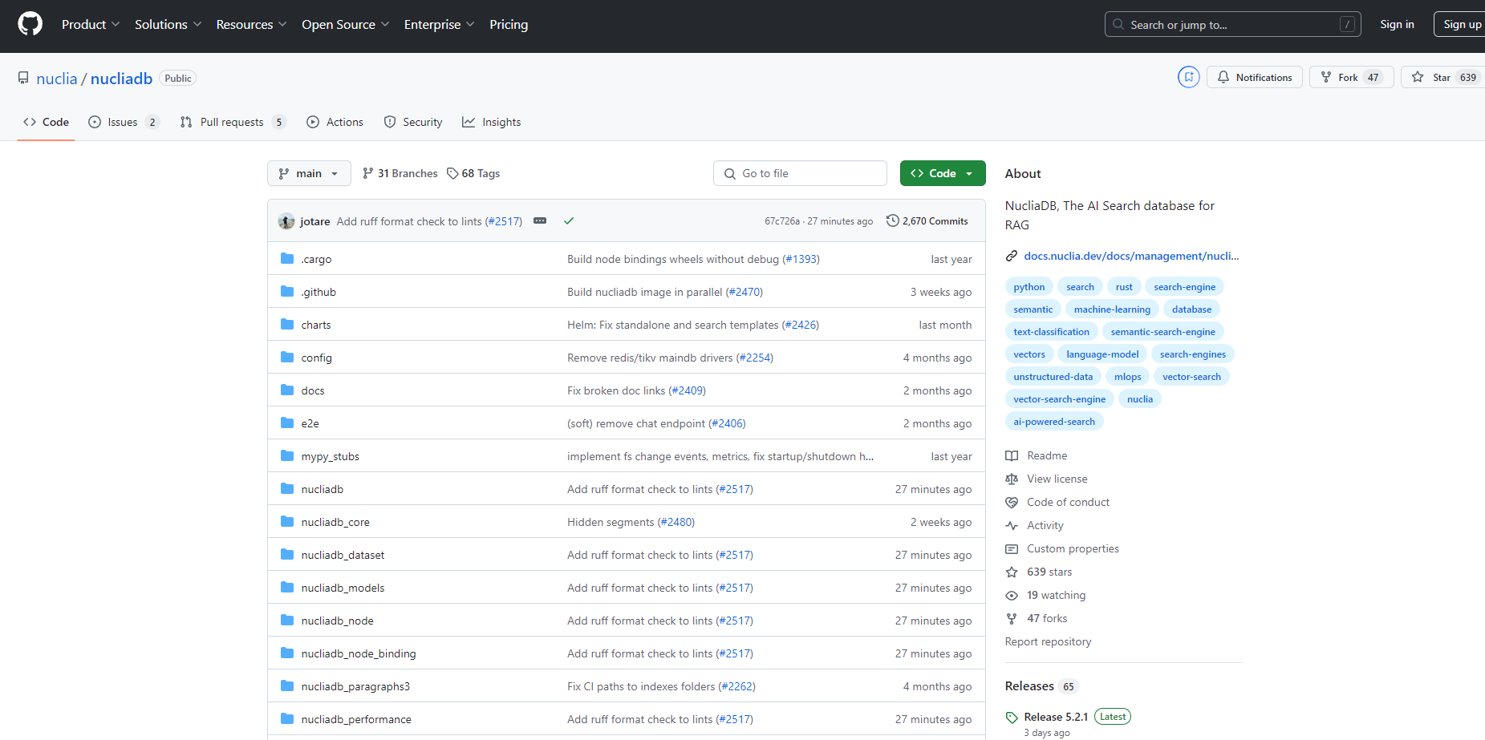
Task: Focus the Go to file search box
Action: point(800,173)
